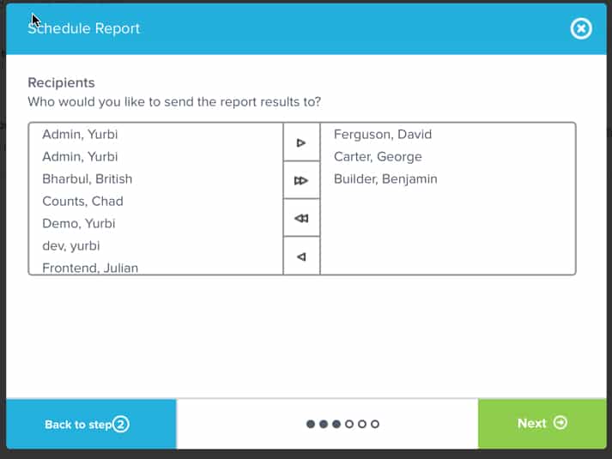Select Frontend, Julian in the list
Viewport: 612px width, 459px height.
point(90,268)
